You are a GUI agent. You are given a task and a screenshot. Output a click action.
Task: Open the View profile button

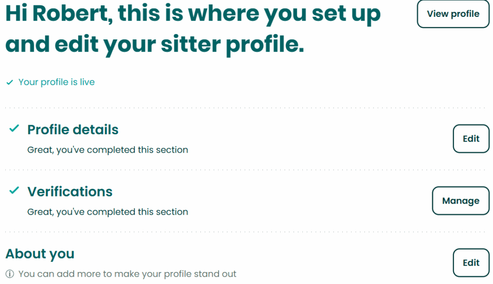tap(453, 14)
